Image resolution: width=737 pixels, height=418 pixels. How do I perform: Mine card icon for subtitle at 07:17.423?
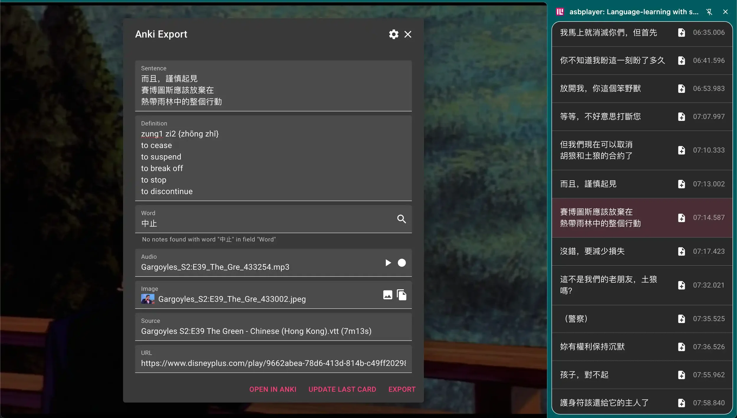tap(681, 251)
